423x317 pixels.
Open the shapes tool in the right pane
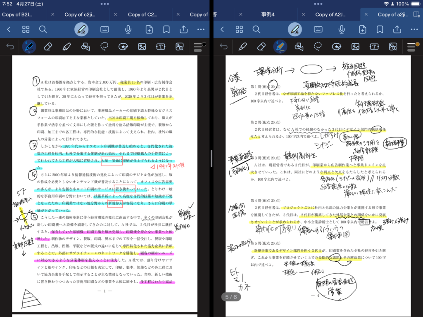click(x=299, y=47)
